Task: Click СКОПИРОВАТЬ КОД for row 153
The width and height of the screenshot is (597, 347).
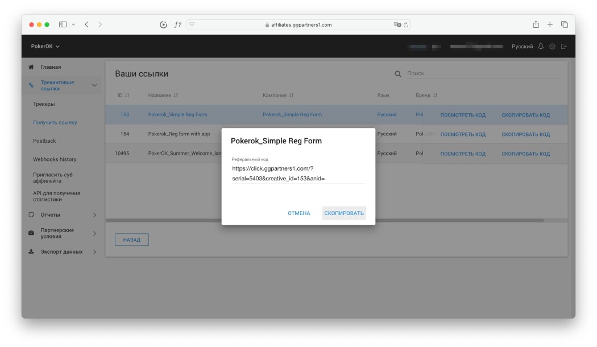Action: coord(525,115)
